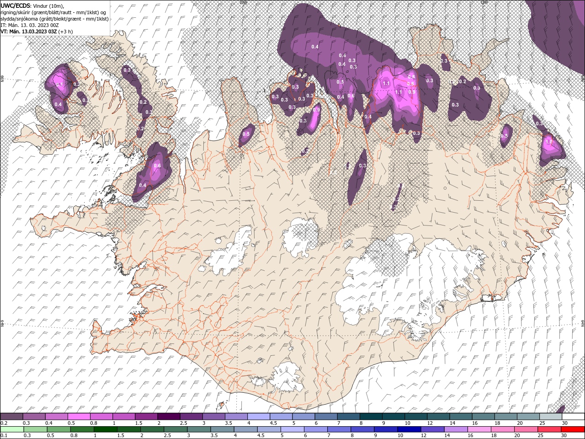
Task: Click the UWC/ECDS title text
Action: tap(16, 5)
